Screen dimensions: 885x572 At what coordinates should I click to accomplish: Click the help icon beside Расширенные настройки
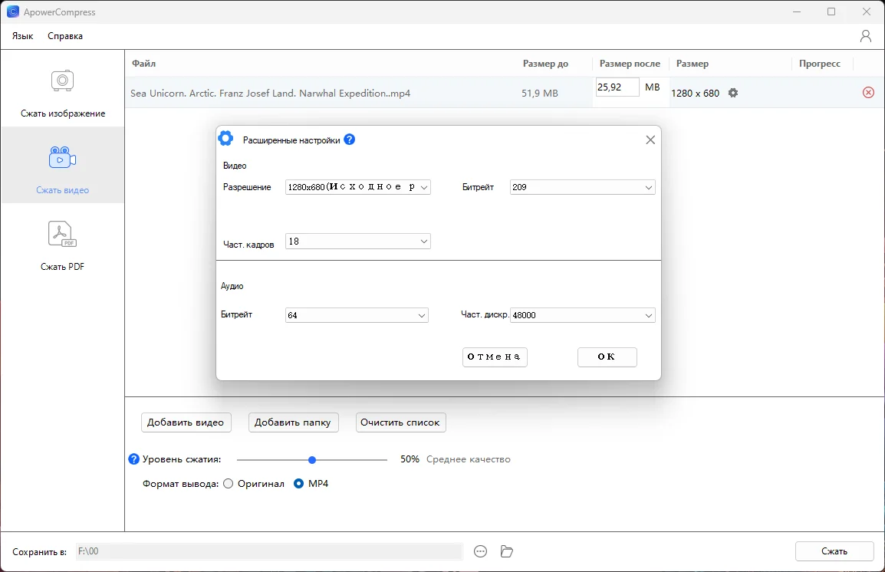pos(350,140)
